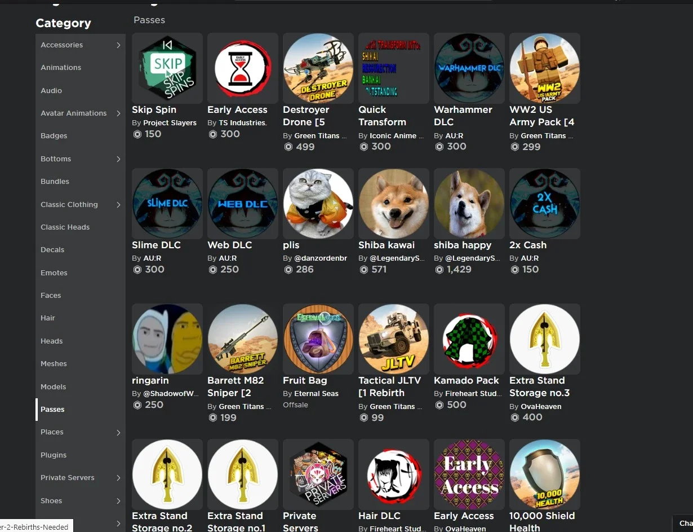Open the Eternal Seas creator link
The height and width of the screenshot is (532, 693).
coord(316,394)
